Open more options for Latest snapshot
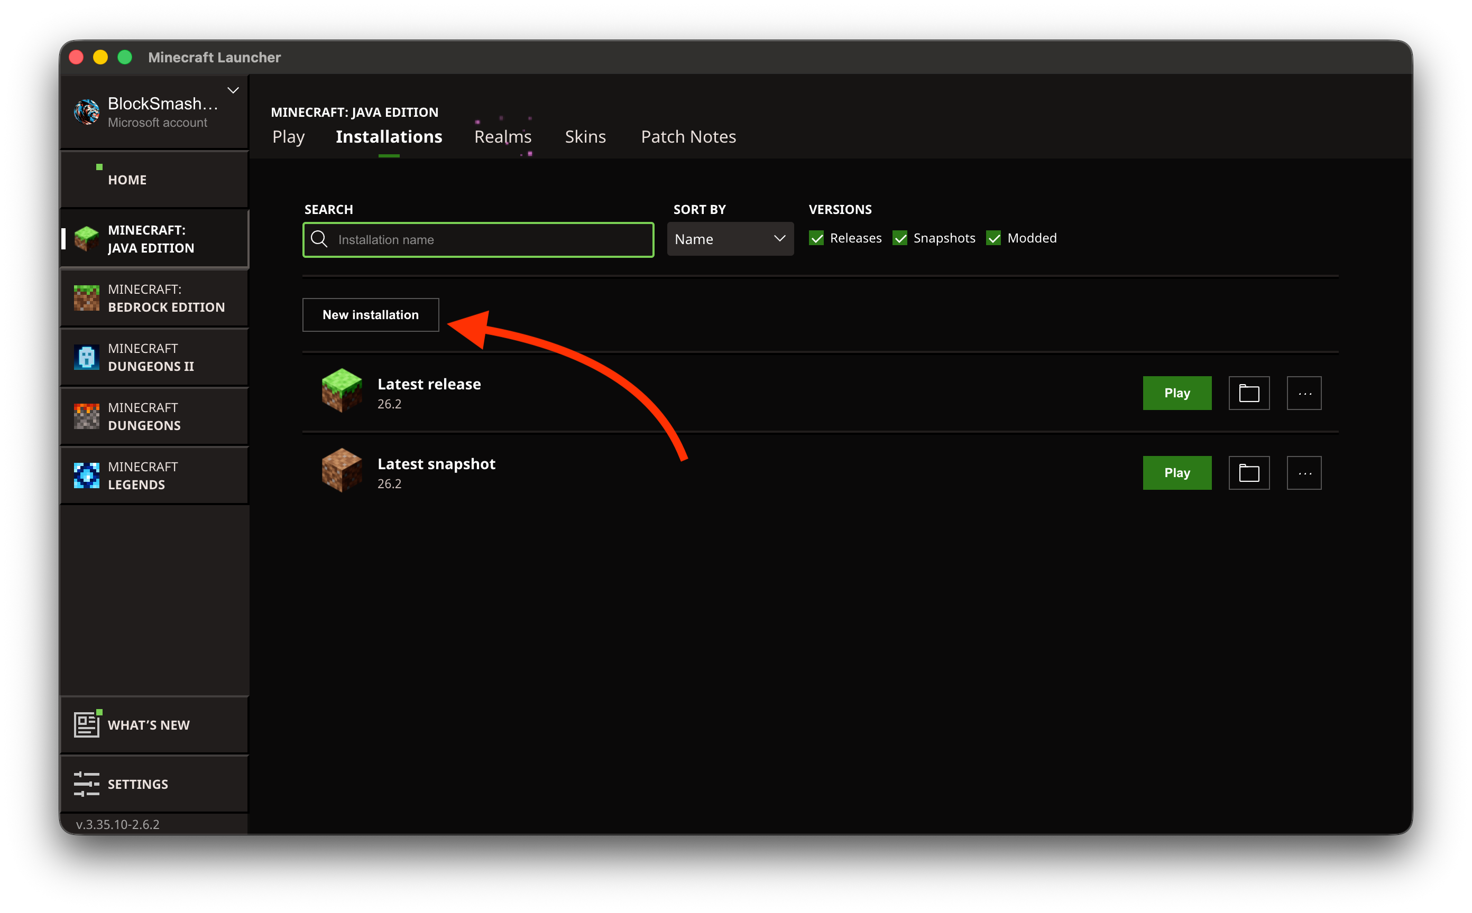 click(x=1304, y=473)
